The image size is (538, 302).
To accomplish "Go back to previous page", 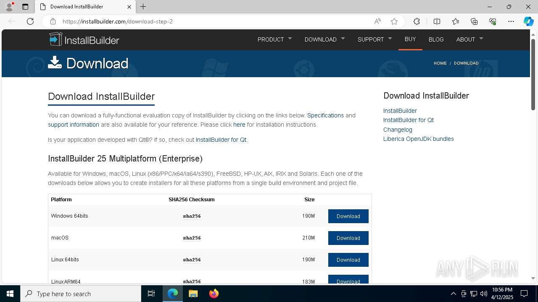I will point(12,21).
